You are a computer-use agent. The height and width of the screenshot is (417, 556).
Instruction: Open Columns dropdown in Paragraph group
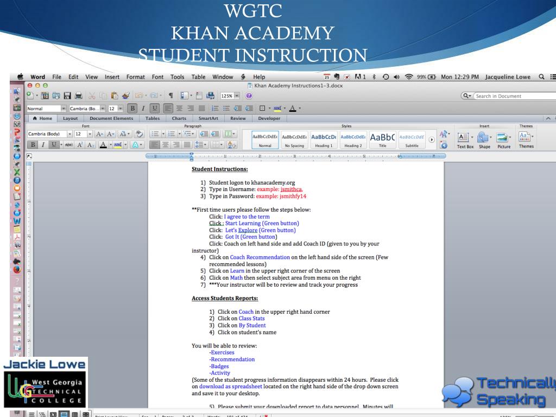(x=230, y=134)
